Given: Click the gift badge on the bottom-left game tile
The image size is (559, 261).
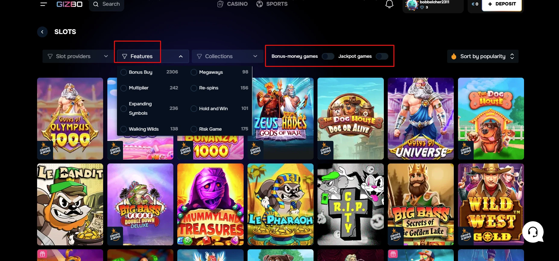Looking at the screenshot, I should tap(43, 254).
